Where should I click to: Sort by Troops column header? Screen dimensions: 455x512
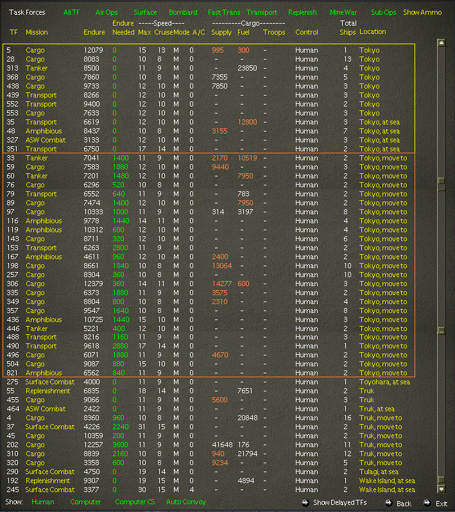(x=274, y=32)
